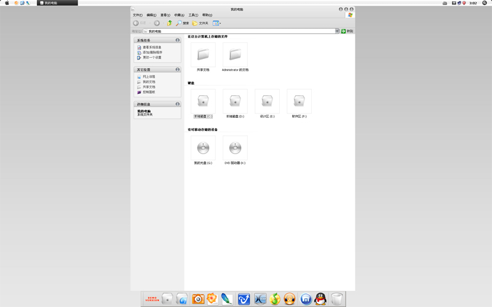Image resolution: width=492 pixels, height=307 pixels.
Task: Open the address bar dropdown arrow
Action: (x=337, y=31)
